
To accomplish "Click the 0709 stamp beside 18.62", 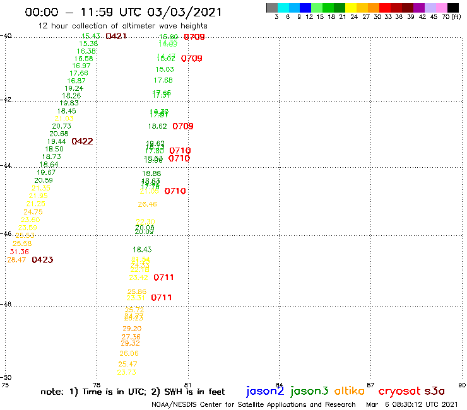I will [183, 126].
